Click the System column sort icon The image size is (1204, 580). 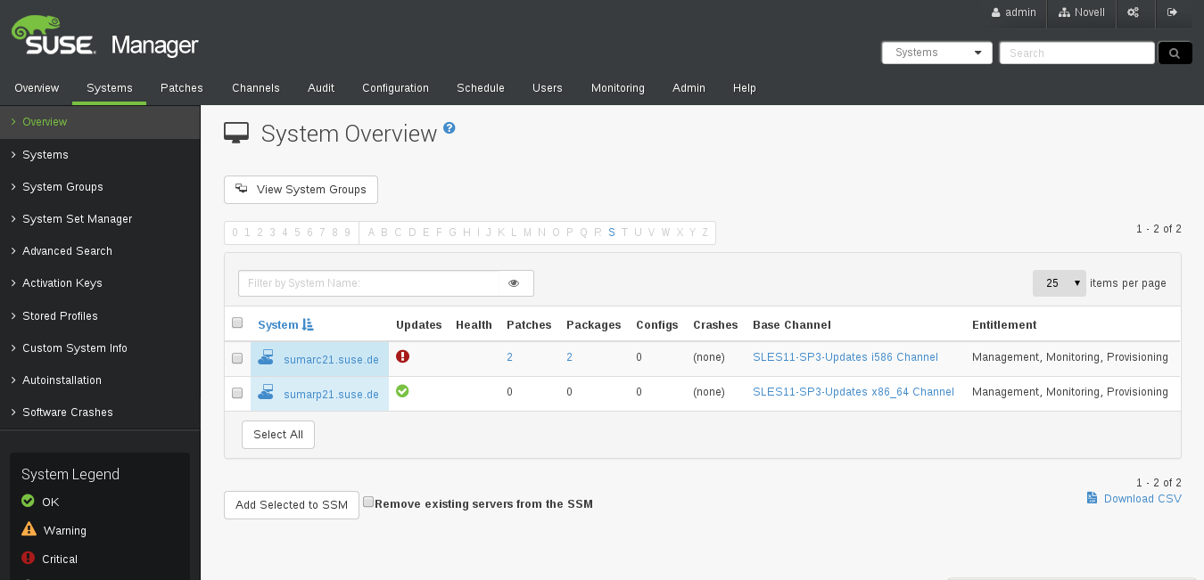point(308,325)
